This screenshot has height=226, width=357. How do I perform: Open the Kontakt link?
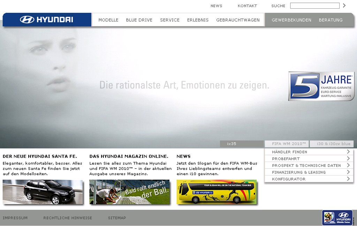pos(247,6)
